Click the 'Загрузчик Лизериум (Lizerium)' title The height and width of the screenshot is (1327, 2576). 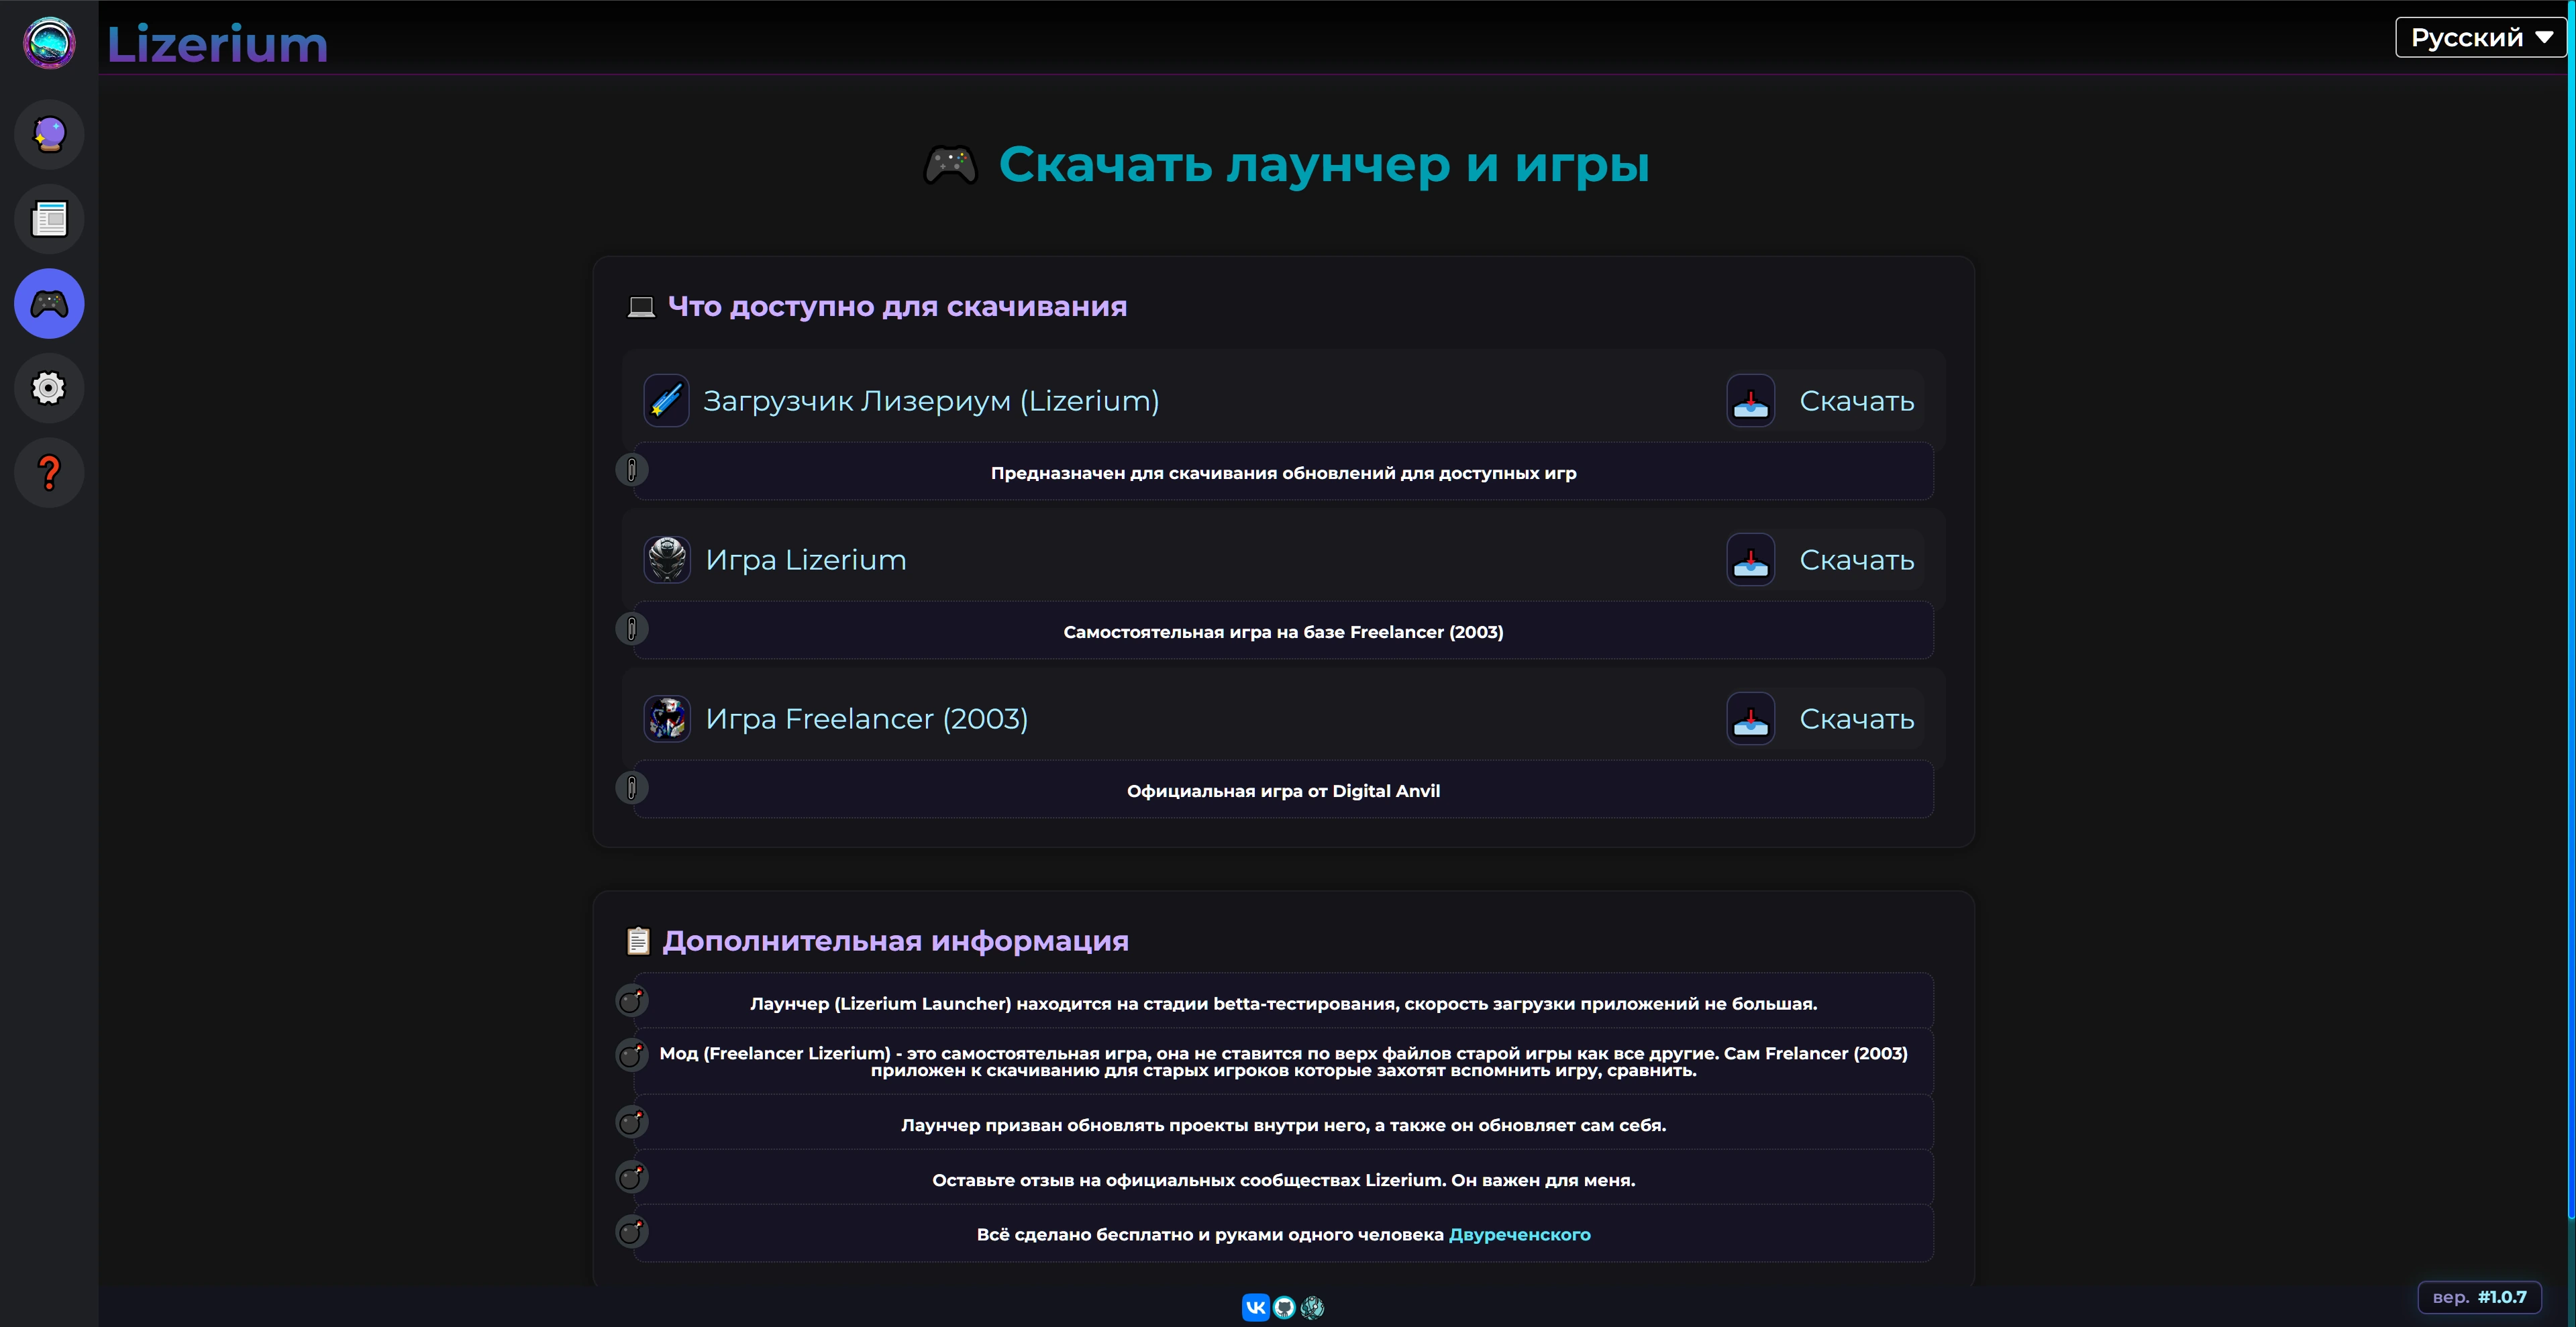[931, 401]
